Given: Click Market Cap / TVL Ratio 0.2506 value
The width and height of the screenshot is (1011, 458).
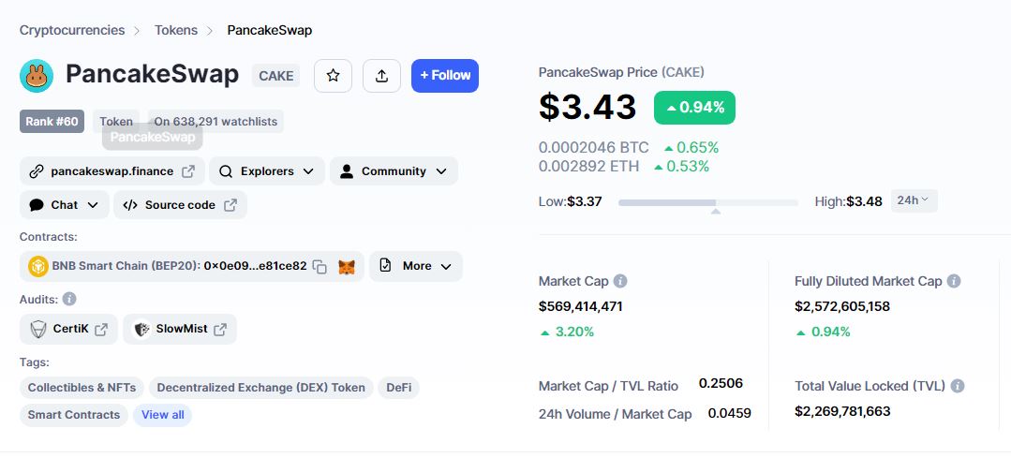Looking at the screenshot, I should click(721, 384).
